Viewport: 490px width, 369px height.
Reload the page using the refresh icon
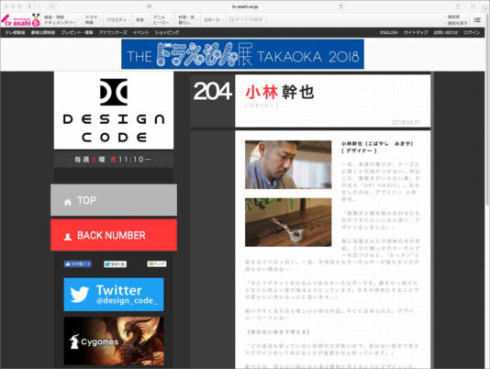tap(341, 6)
